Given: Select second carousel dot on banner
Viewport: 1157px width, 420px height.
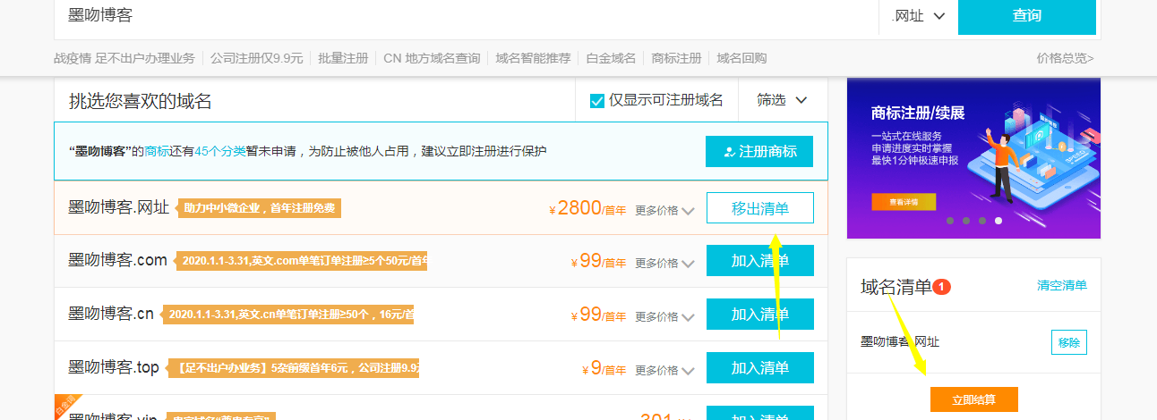Looking at the screenshot, I should [x=966, y=220].
